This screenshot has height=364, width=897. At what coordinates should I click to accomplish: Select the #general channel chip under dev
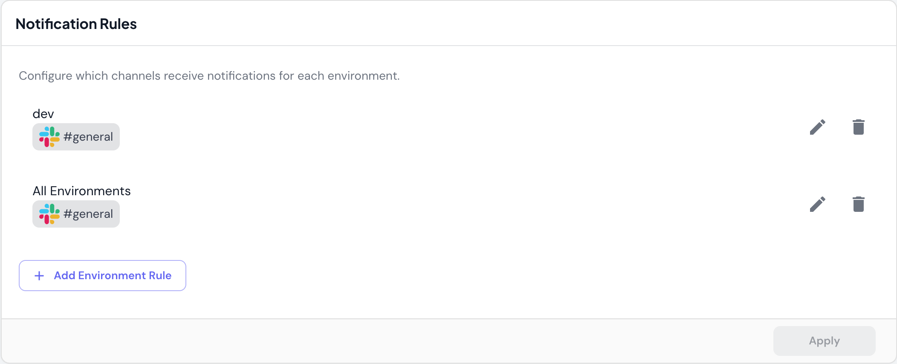point(76,136)
